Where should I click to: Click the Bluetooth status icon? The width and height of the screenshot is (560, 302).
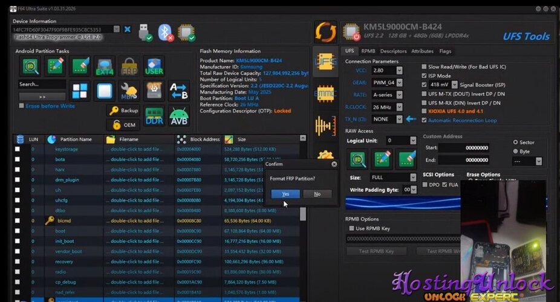[165, 33]
